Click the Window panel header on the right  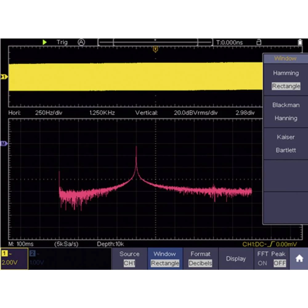tap(286, 59)
